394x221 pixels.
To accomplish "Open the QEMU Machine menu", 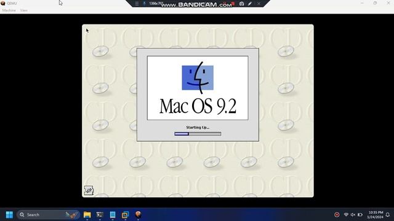I will pos(9,10).
